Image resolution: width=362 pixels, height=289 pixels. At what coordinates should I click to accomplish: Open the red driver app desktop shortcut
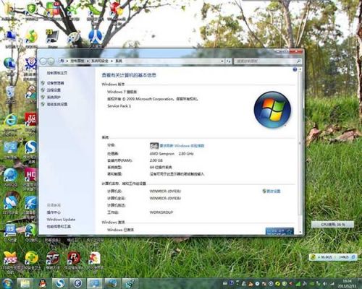[31, 120]
